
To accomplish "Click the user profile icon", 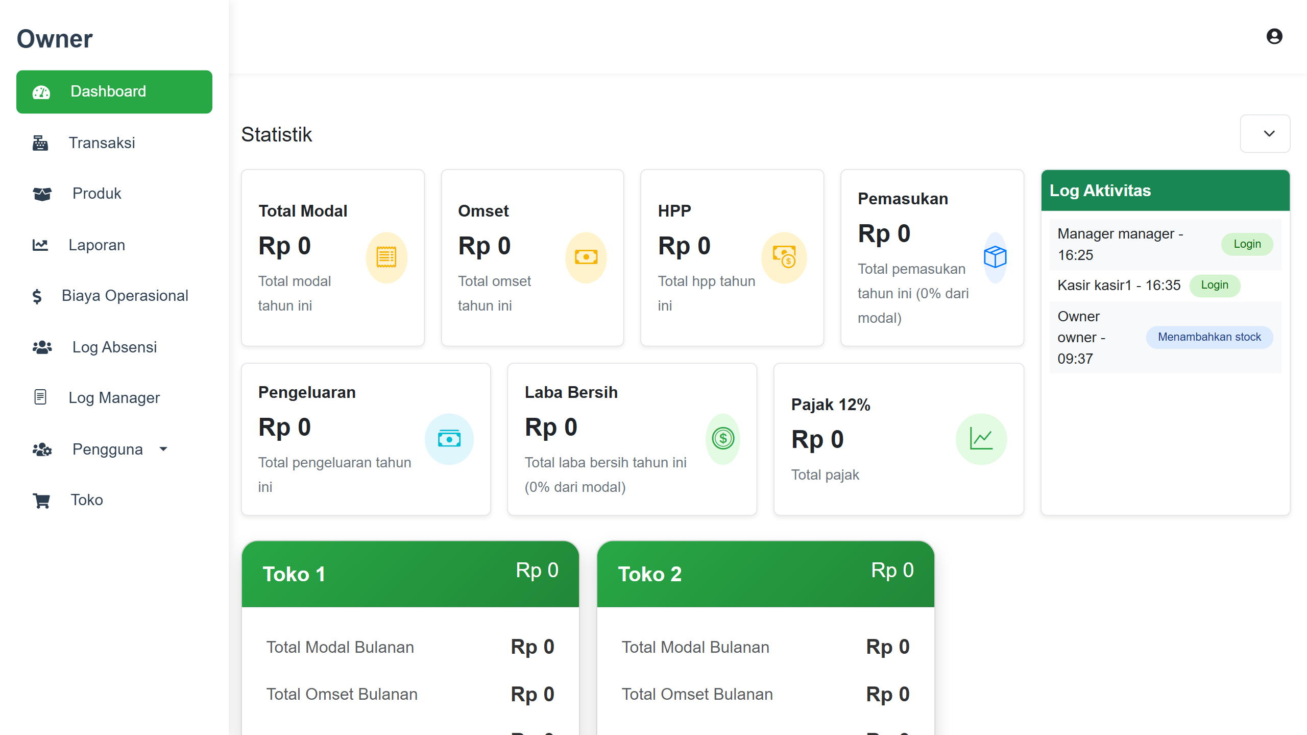I will [x=1274, y=36].
